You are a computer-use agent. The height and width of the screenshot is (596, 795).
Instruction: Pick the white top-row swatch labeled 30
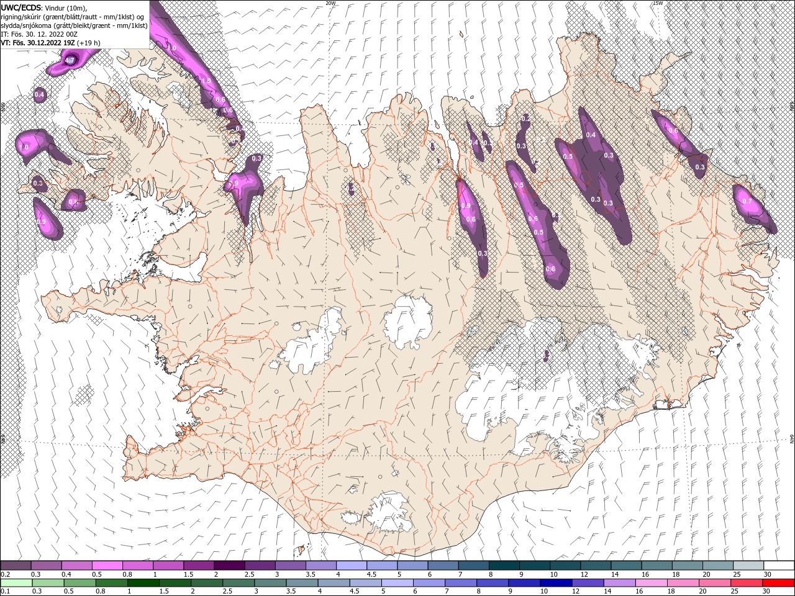[x=779, y=566]
